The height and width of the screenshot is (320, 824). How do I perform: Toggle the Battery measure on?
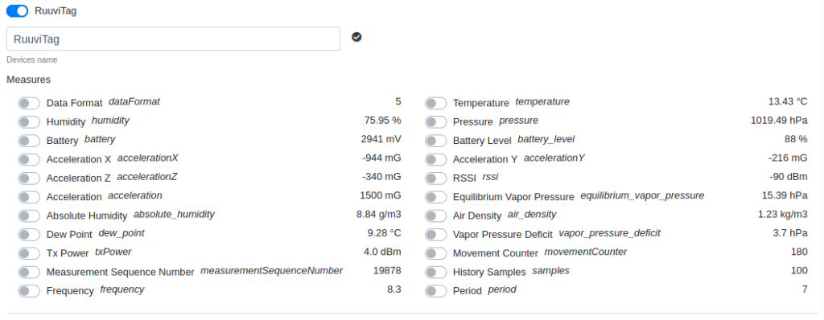coord(29,141)
